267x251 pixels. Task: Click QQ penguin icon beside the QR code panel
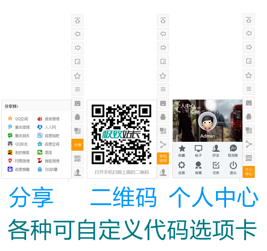163,117
